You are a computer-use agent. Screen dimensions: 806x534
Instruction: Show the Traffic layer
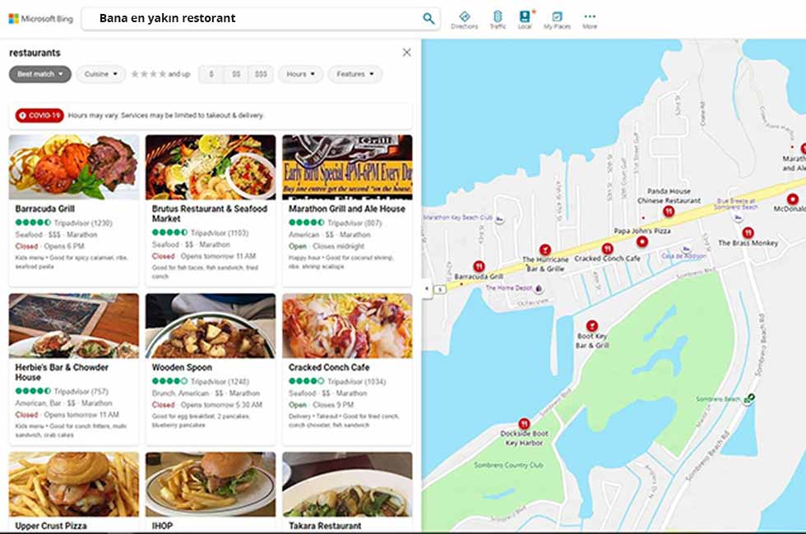(x=498, y=20)
